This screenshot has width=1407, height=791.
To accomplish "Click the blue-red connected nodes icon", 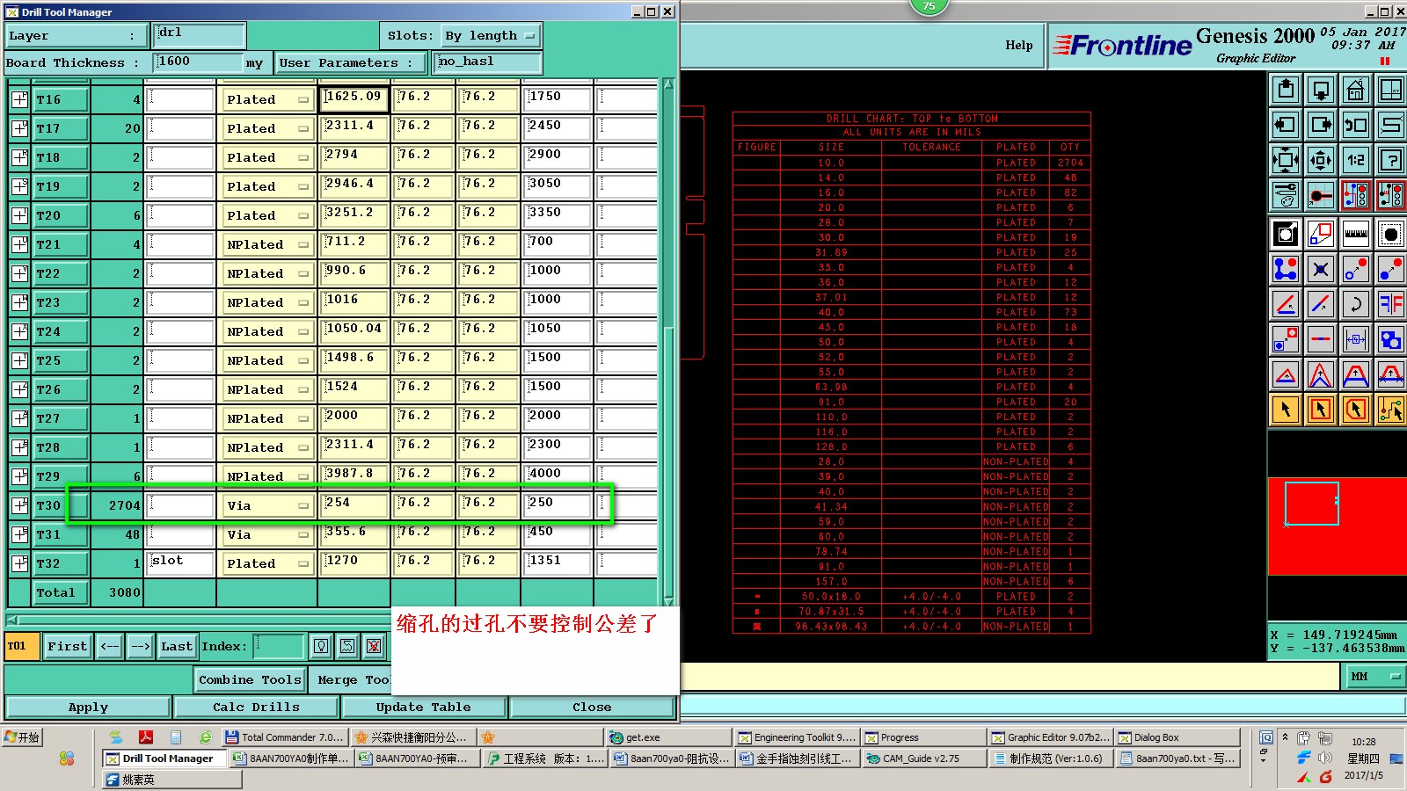I will tap(1286, 269).
